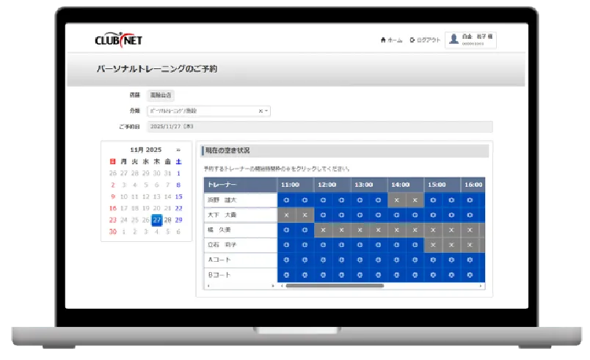The height and width of the screenshot is (360, 590).
Task: Book Bコート at the 12:00 slot
Action: [x=323, y=275]
